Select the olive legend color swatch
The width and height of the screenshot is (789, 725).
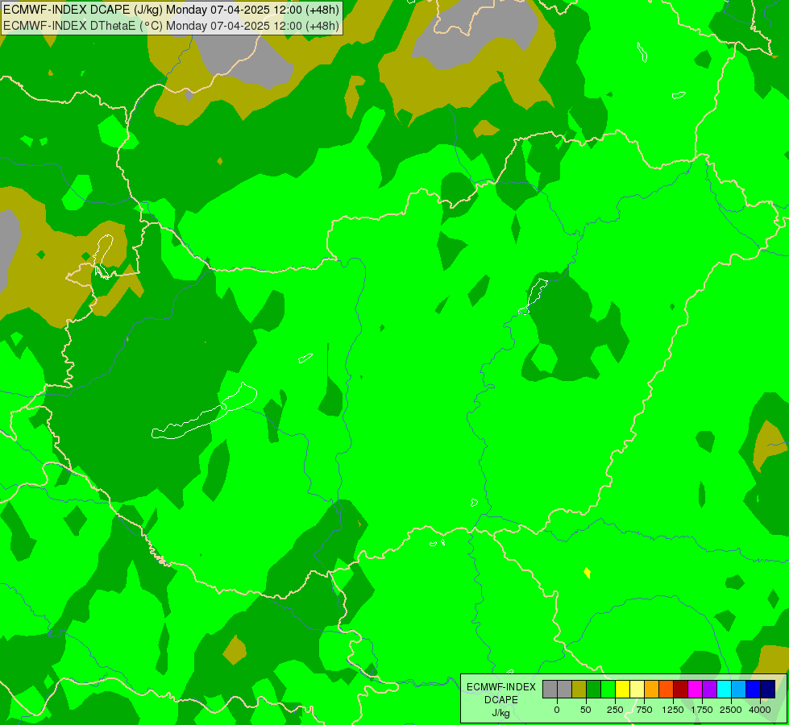coord(579,690)
